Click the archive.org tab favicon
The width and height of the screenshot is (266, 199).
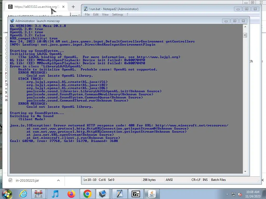tap(10, 7)
